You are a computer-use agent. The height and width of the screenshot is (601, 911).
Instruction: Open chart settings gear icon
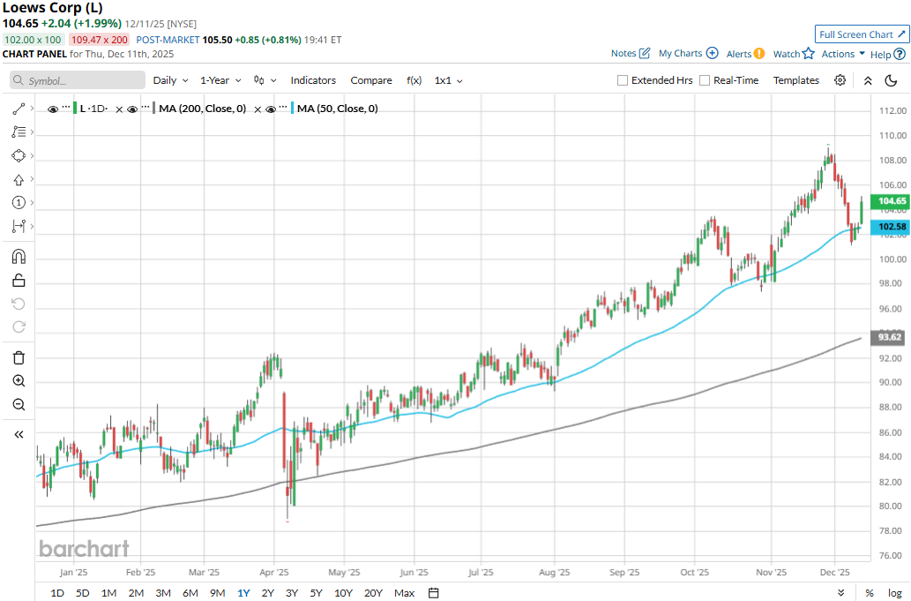[840, 80]
